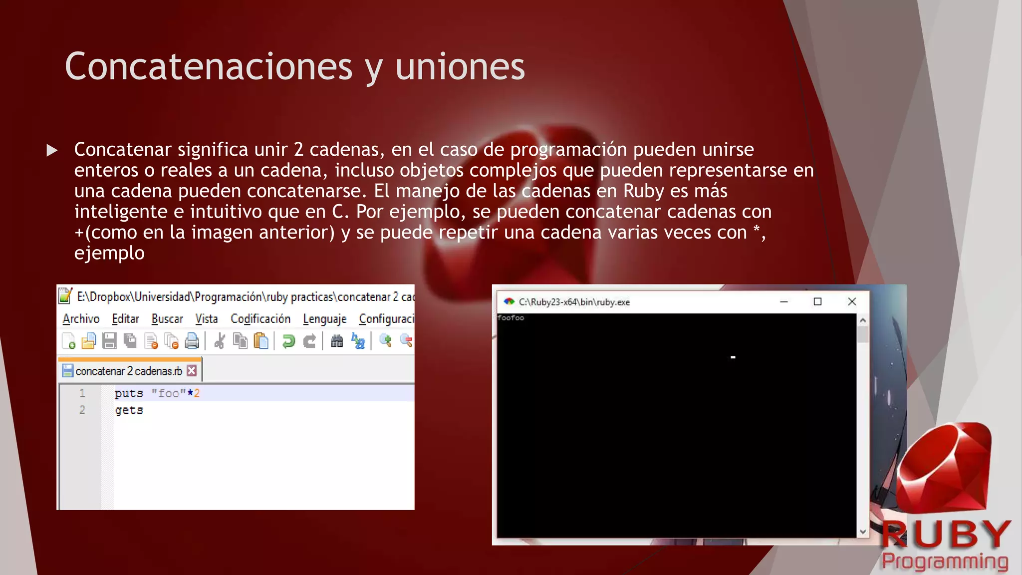Save the file with the floppy icon
Screen dimensions: 1022x575
[x=109, y=341]
